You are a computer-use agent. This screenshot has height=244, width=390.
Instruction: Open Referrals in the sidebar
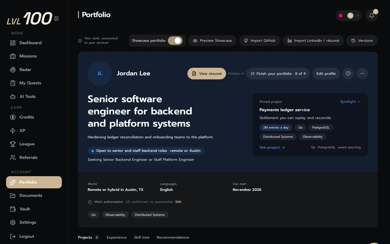coord(34,158)
